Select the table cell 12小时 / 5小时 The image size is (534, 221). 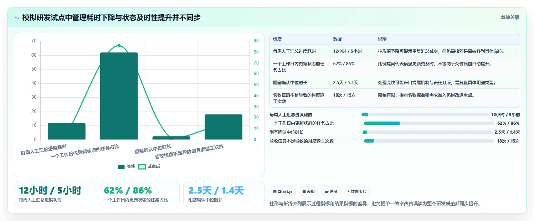347,51
